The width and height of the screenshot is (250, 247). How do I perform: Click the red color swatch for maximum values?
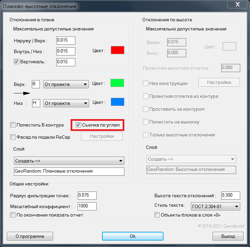click(118, 50)
